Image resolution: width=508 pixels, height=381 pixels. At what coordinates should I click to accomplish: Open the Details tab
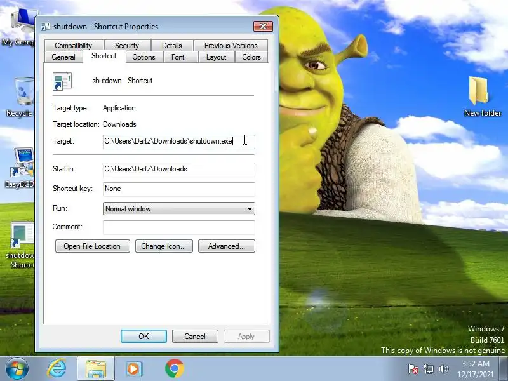(x=172, y=45)
